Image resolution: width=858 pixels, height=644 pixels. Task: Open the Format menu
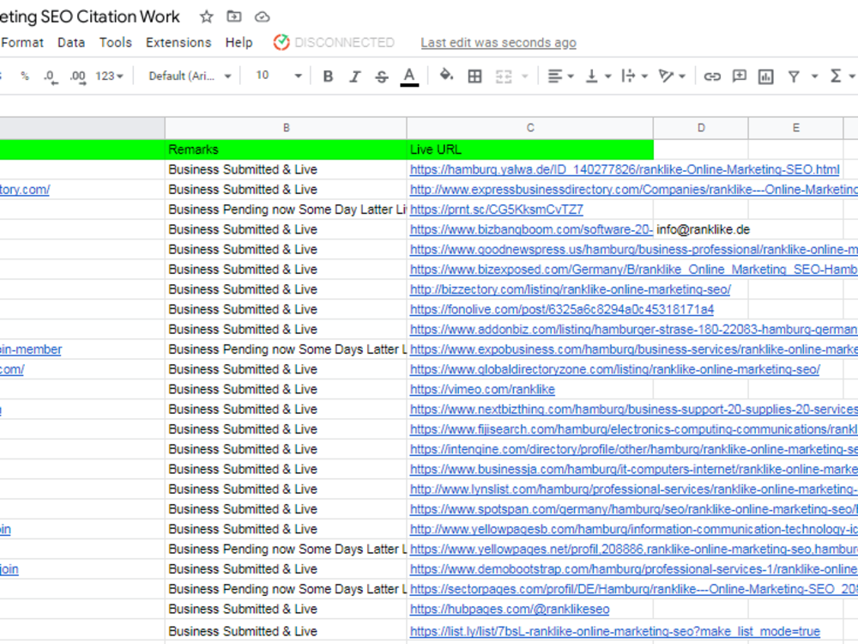tap(22, 43)
